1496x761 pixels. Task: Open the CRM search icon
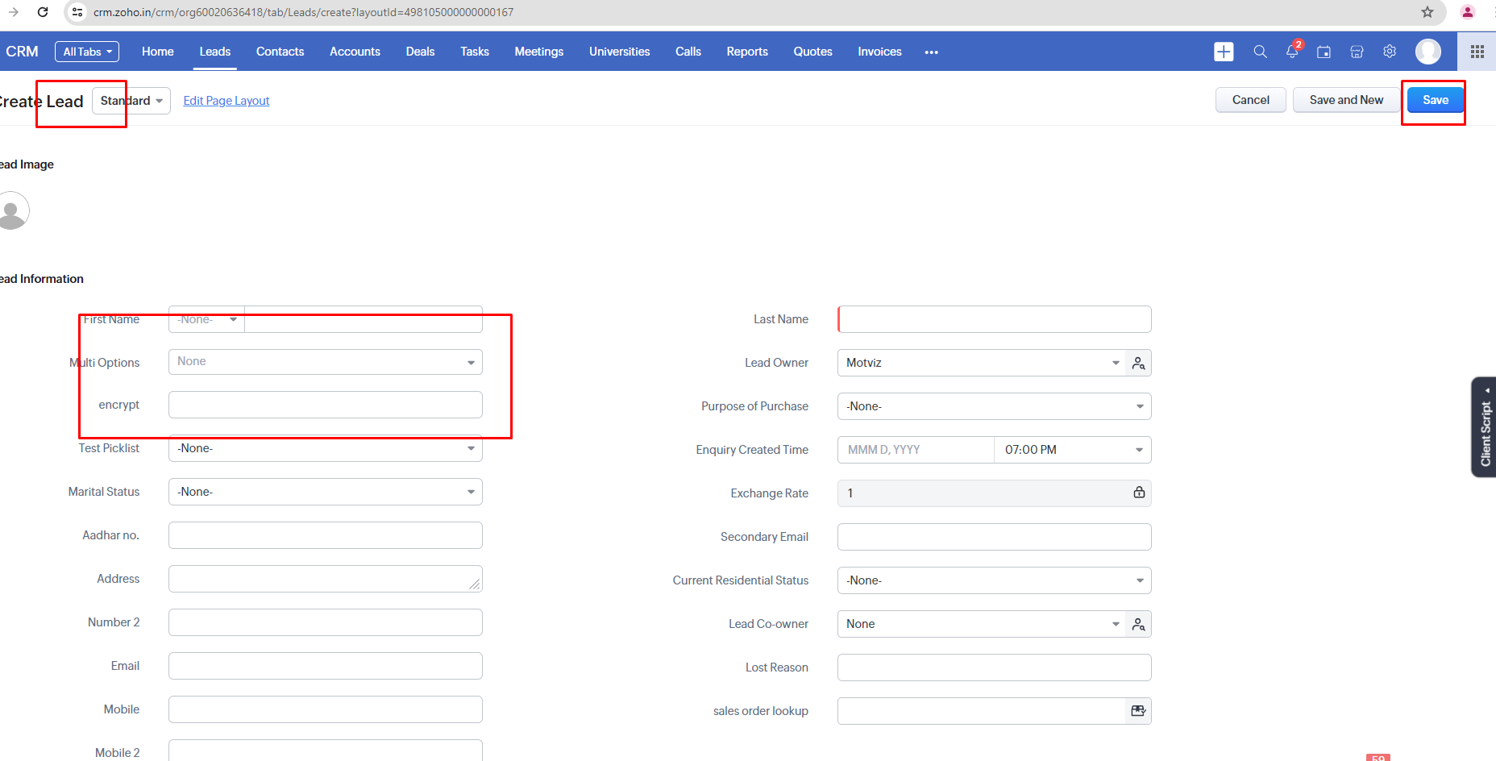click(1260, 52)
